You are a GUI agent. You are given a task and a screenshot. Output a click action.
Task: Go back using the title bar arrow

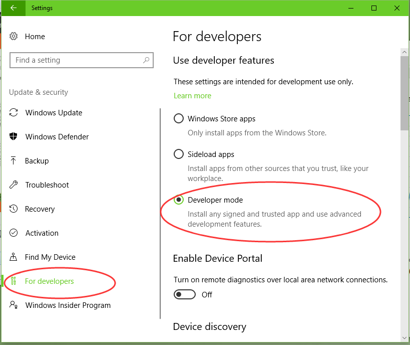point(14,8)
